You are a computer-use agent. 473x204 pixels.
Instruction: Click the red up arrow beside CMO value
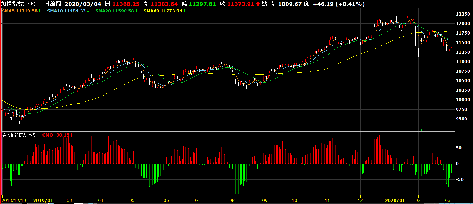[72, 135]
